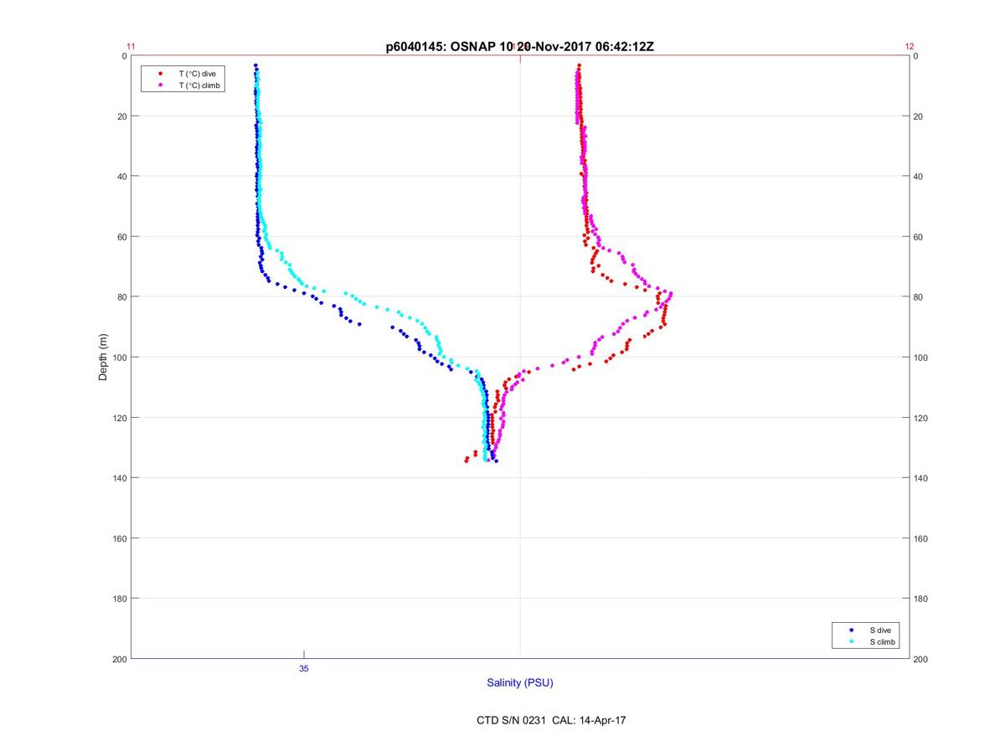Click the cyan marker beside 'S climb'
Screen dimensions: 1005x741
(852, 642)
